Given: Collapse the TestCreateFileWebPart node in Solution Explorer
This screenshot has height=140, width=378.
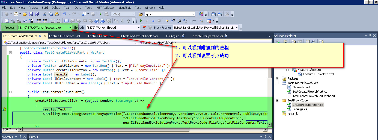Looking at the screenshot, I should click(277, 83).
